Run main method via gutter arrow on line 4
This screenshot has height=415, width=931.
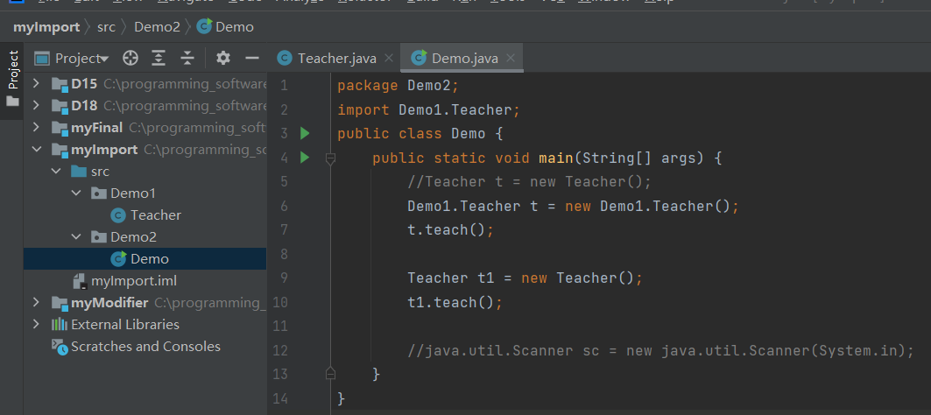point(305,158)
